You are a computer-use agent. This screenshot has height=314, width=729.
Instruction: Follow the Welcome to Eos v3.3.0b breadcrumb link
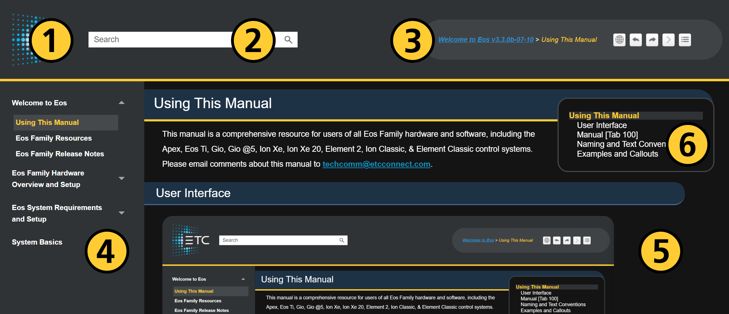485,40
